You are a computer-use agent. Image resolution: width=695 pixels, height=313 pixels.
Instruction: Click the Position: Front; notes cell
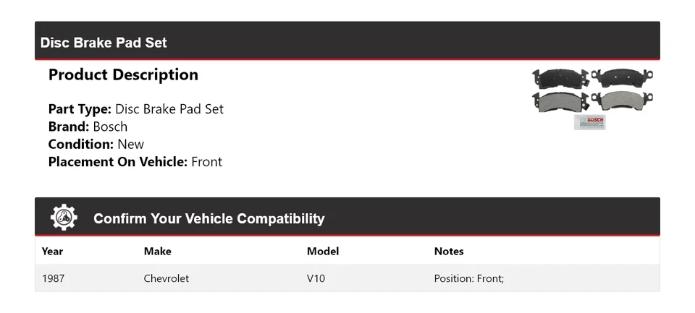pyautogui.click(x=469, y=278)
